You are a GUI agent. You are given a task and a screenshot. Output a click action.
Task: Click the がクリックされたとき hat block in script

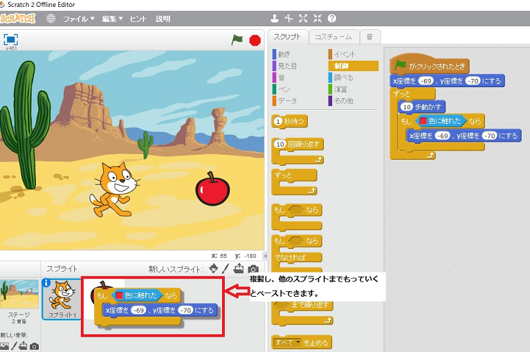(x=429, y=65)
